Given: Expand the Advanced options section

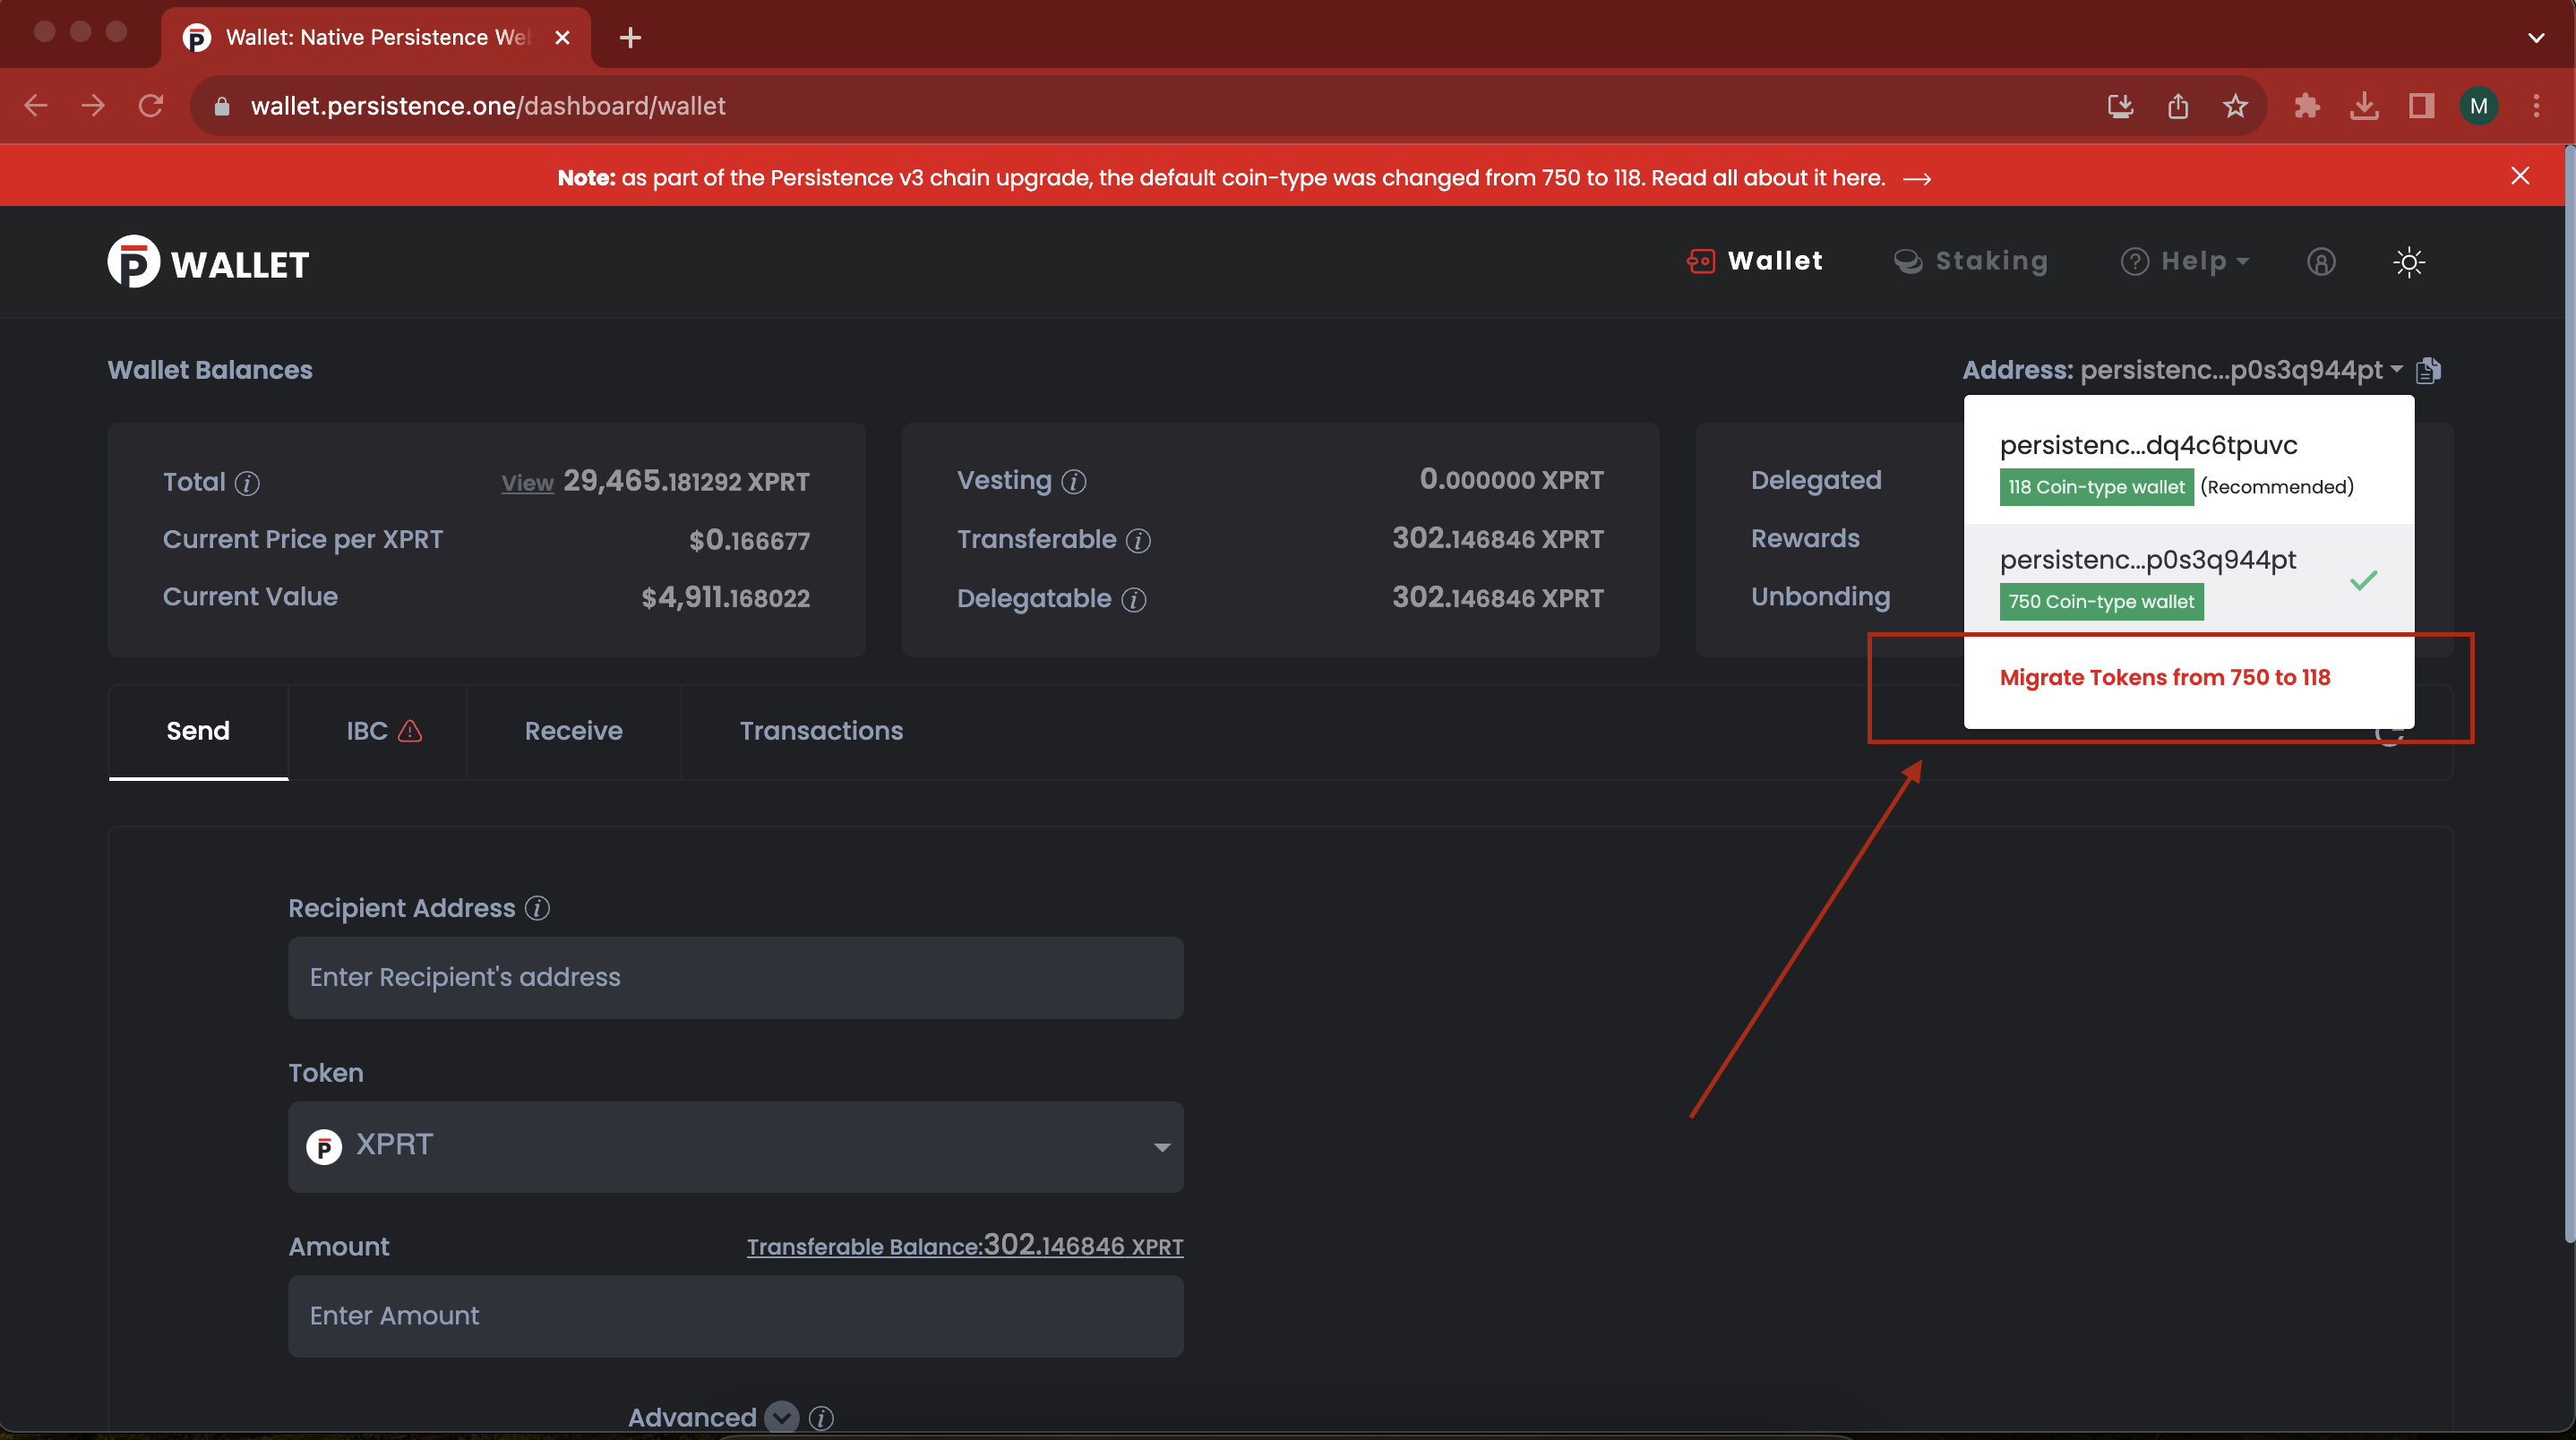Looking at the screenshot, I should (781, 1416).
